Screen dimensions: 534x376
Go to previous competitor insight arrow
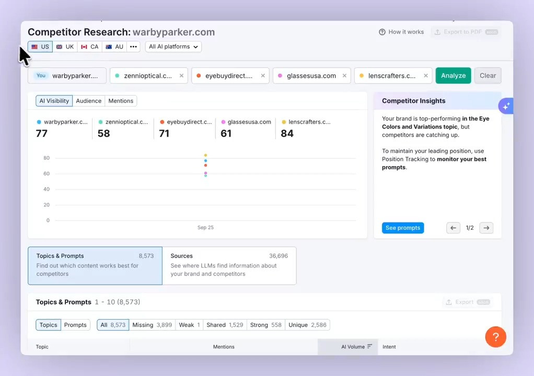point(454,228)
